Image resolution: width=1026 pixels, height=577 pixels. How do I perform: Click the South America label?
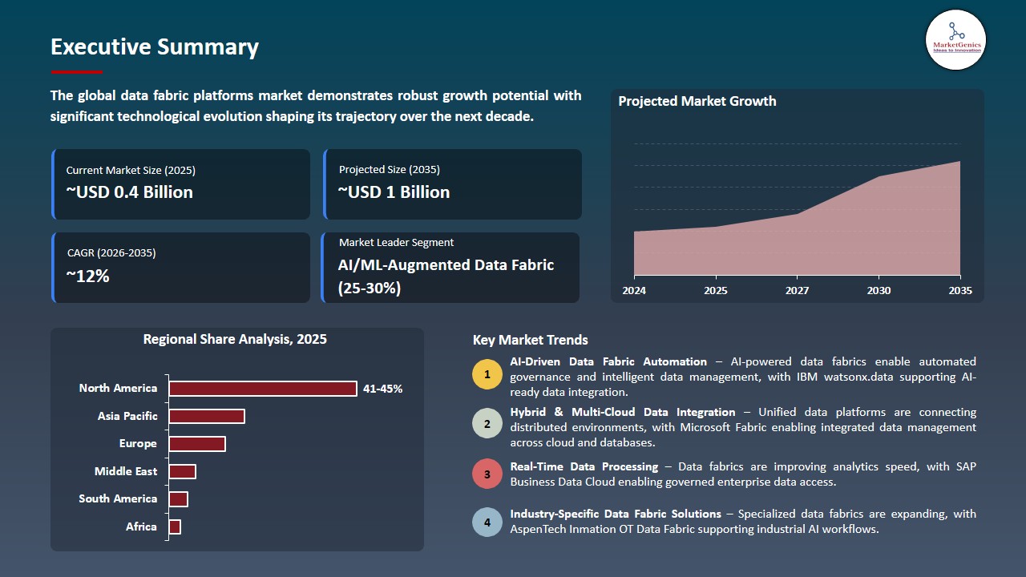point(118,498)
